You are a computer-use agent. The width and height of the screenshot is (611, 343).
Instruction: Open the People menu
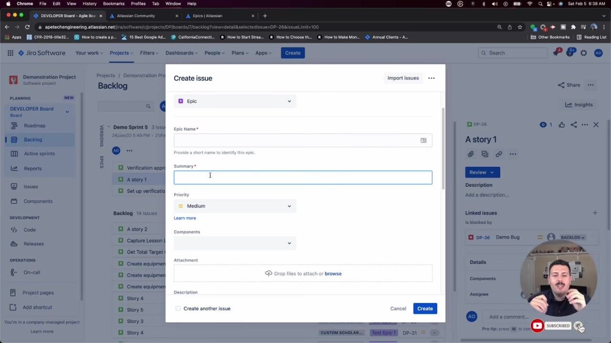(x=215, y=53)
